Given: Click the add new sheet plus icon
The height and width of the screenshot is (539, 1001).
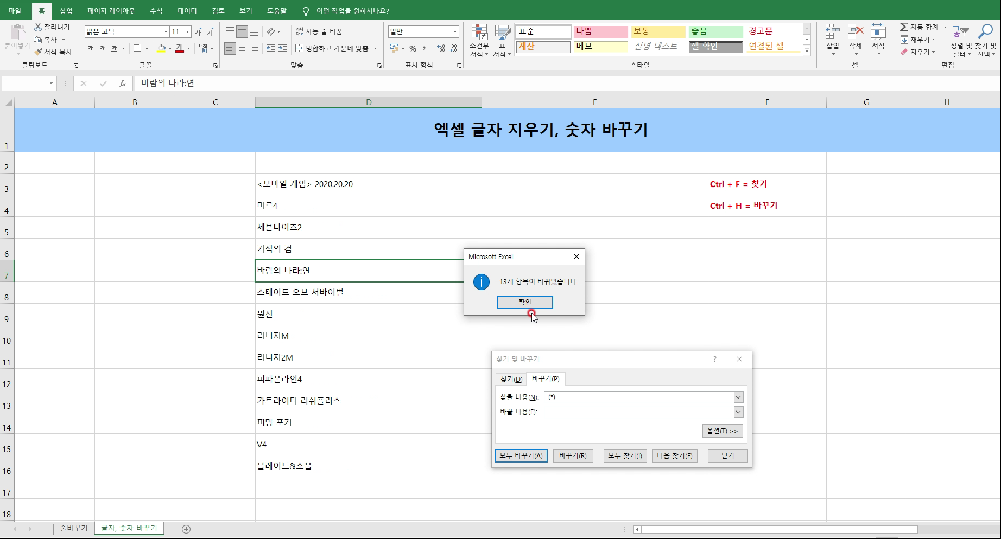Looking at the screenshot, I should 186,529.
